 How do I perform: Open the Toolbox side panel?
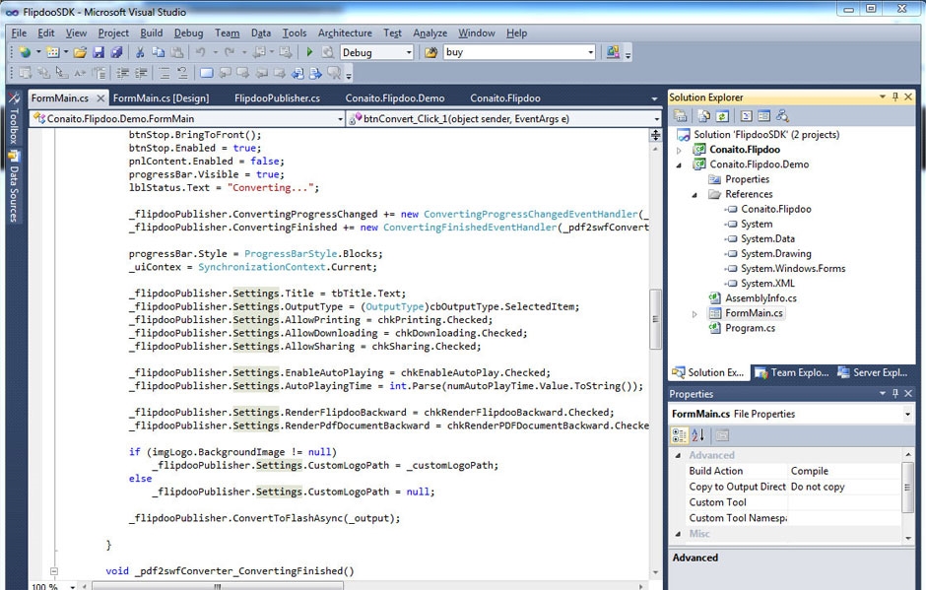click(14, 119)
